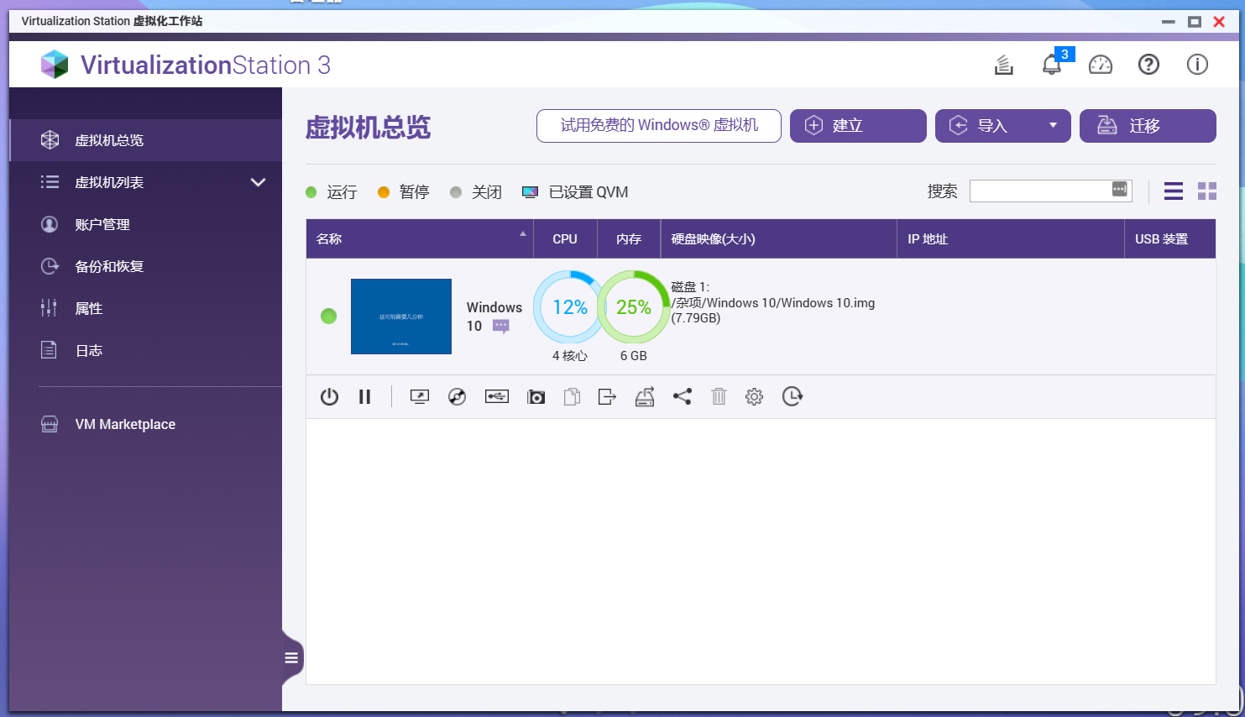1245x717 pixels.
Task: Open the notifications bell icon
Action: click(1052, 65)
